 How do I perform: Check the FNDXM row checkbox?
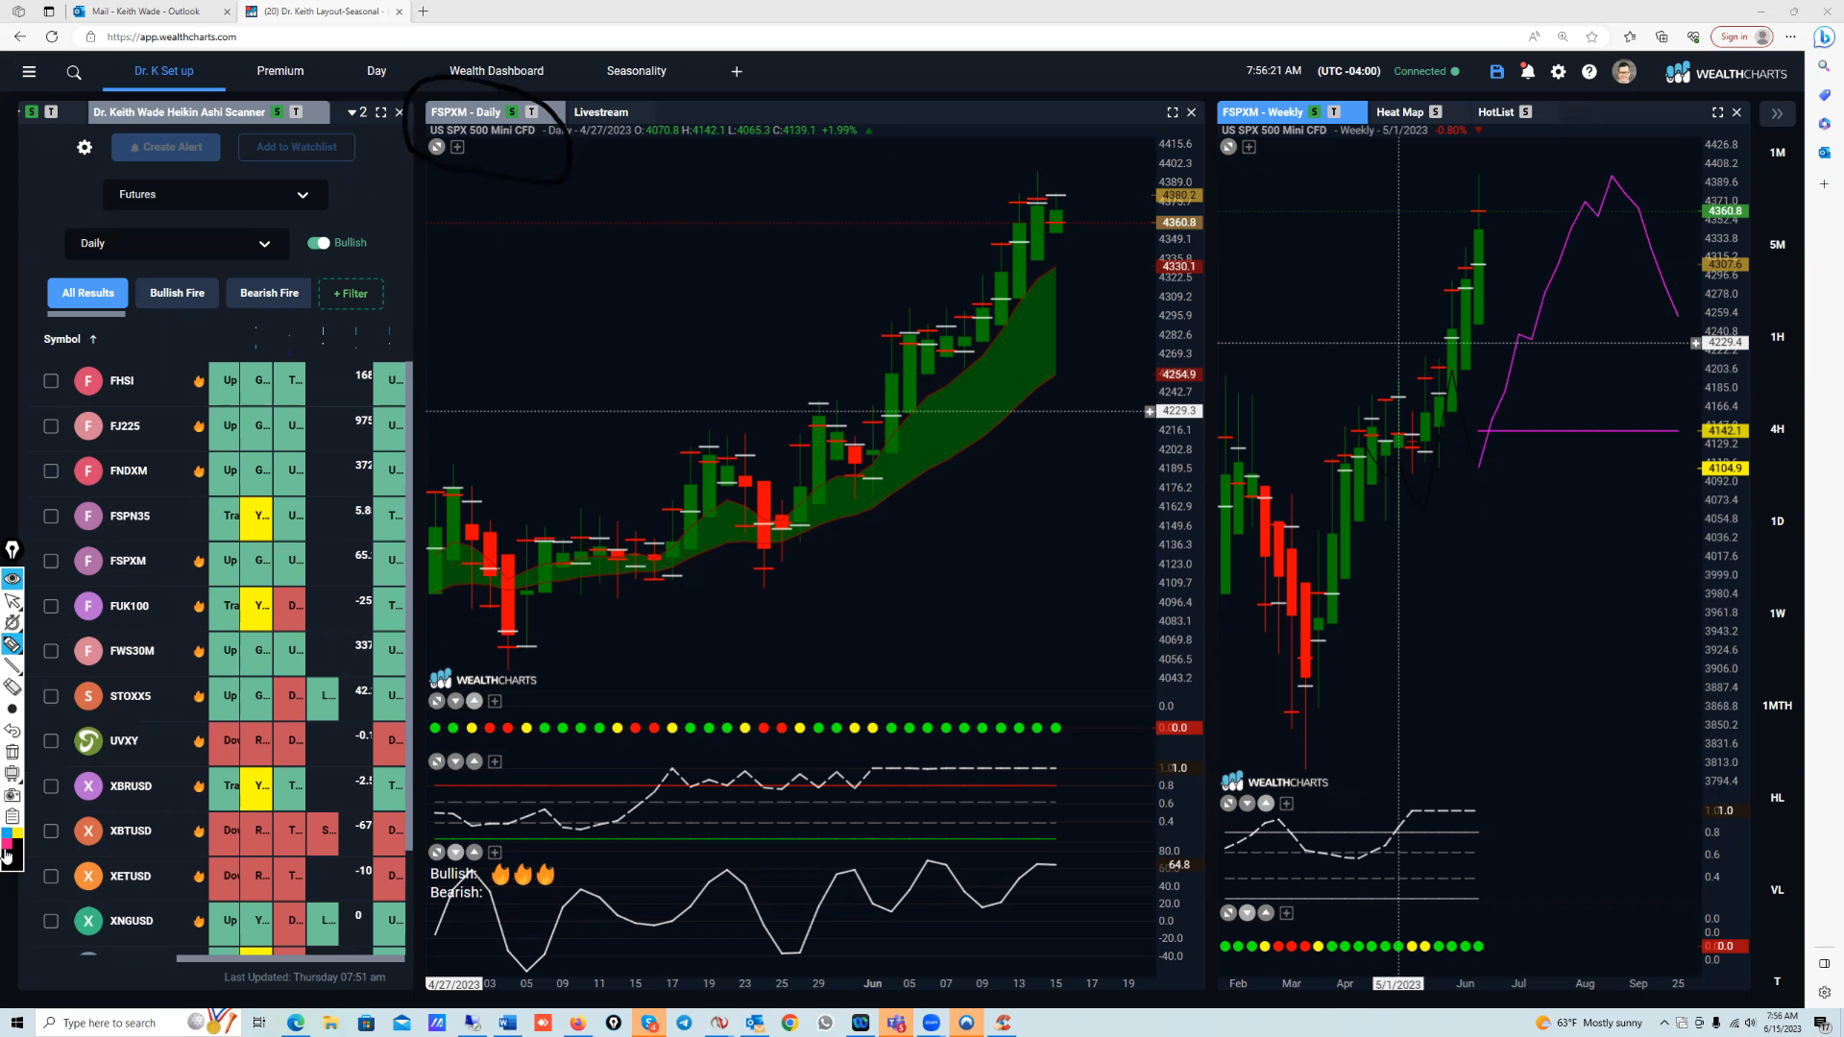pyautogui.click(x=51, y=471)
